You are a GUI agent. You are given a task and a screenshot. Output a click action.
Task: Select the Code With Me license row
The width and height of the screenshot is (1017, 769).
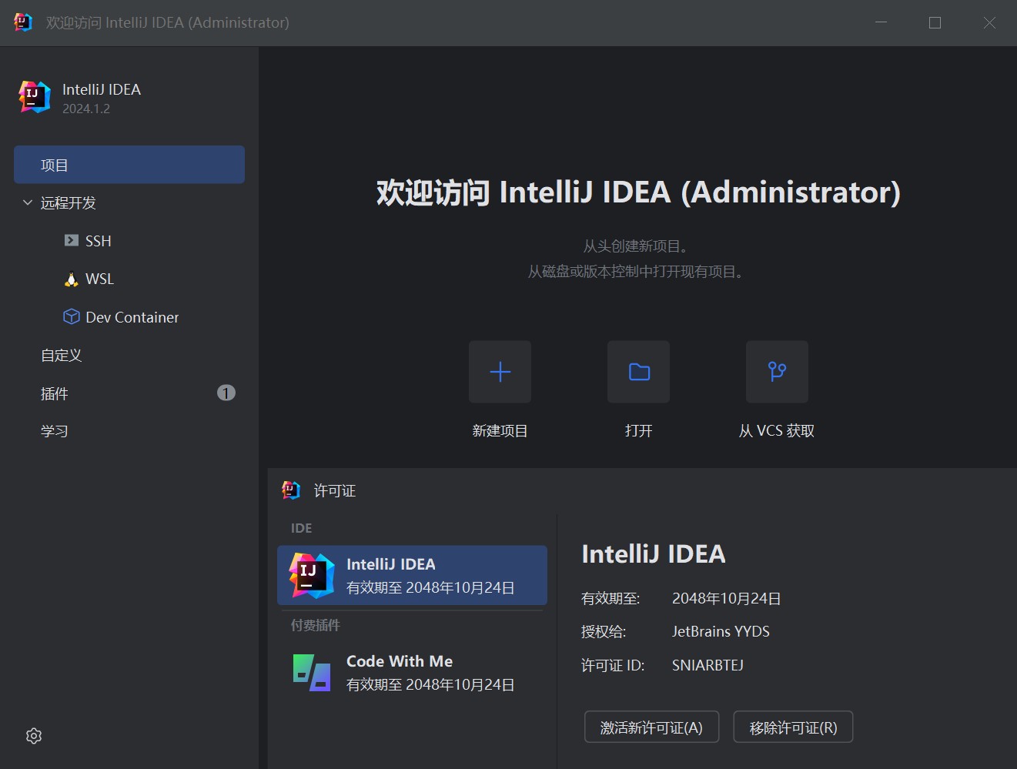click(412, 673)
